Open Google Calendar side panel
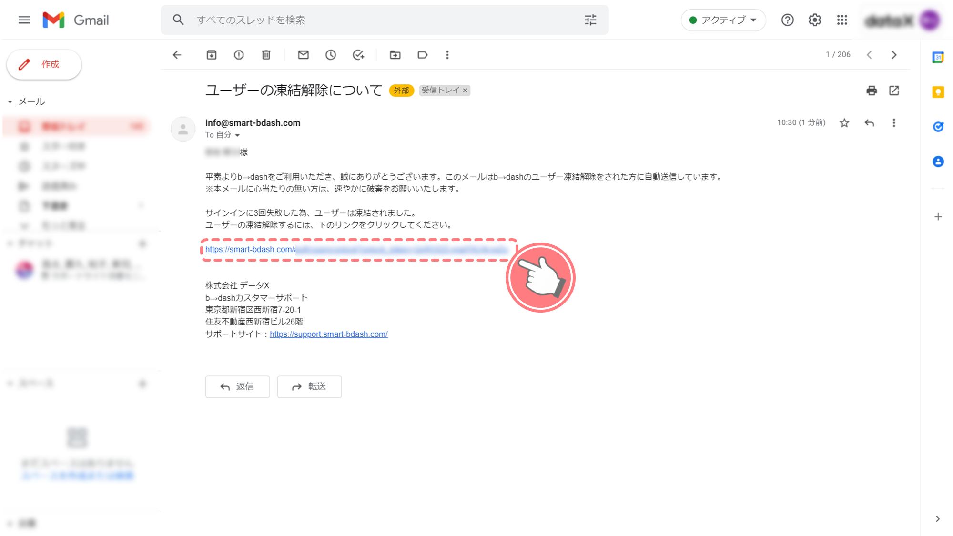The height and width of the screenshot is (536, 953). [x=938, y=57]
